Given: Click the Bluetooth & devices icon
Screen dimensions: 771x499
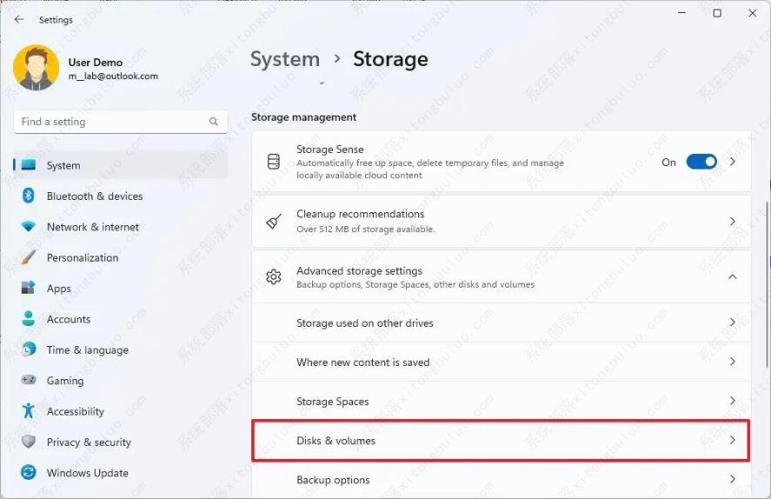Looking at the screenshot, I should (x=28, y=196).
